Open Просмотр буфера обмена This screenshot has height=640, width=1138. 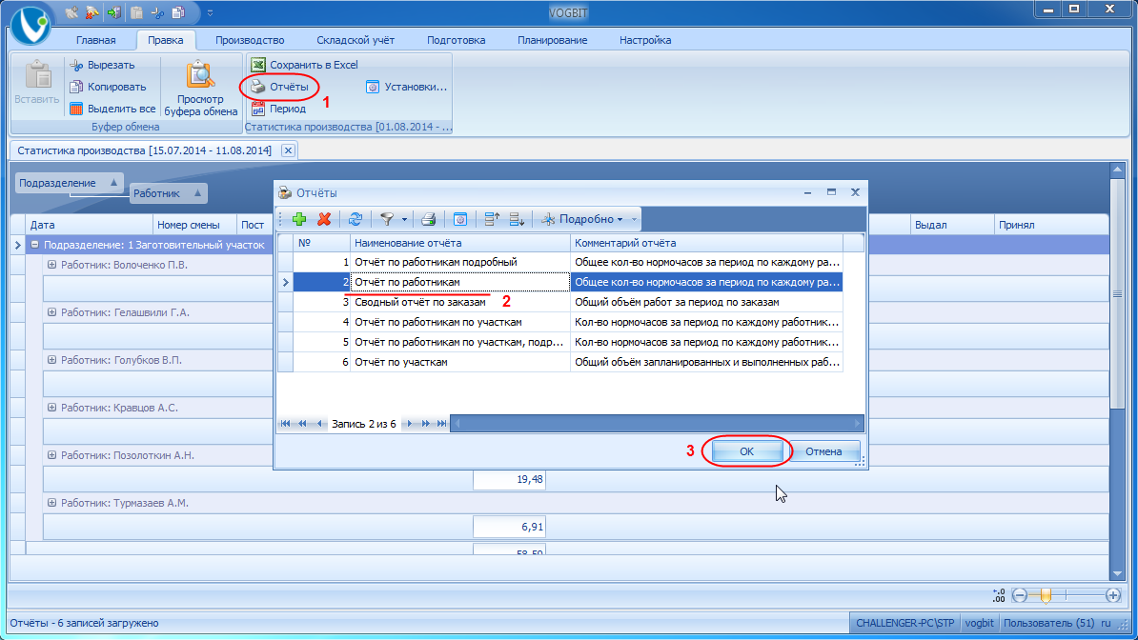200,89
